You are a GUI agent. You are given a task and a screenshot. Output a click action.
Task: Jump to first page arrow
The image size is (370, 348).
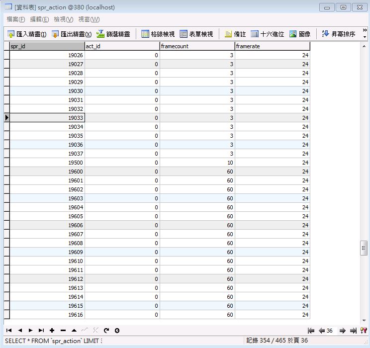pos(311,331)
